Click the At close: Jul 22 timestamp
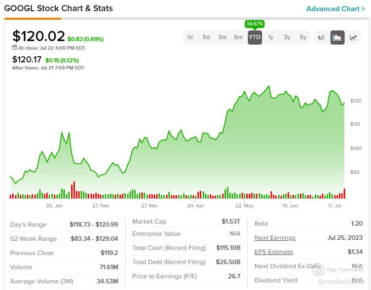The height and width of the screenshot is (290, 371). pos(52,48)
